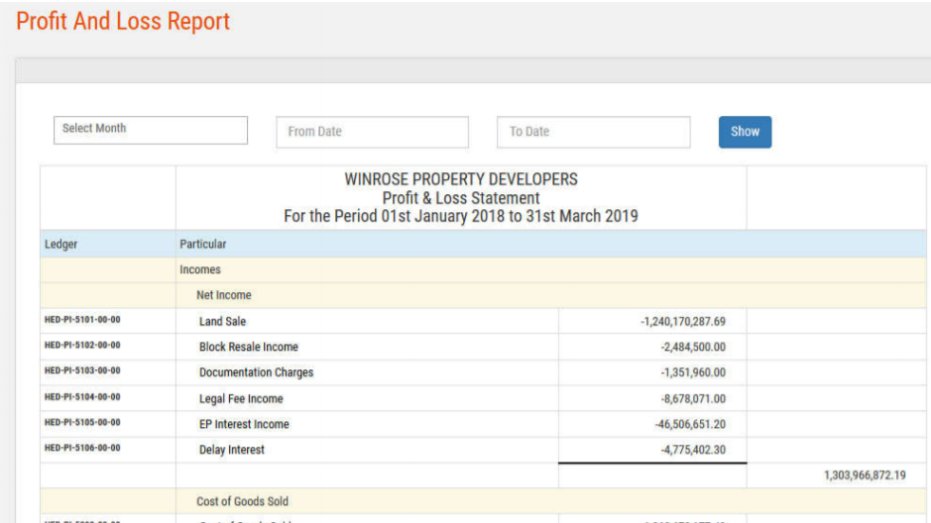Click ledger code HED-PI-5101-00-00
This screenshot has width=931, height=523.
click(82, 320)
